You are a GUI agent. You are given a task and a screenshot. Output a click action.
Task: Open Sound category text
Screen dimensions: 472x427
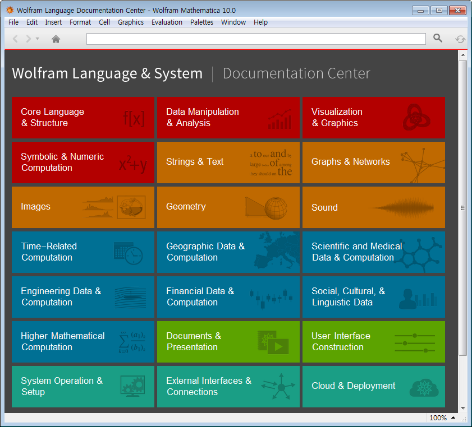pos(324,207)
